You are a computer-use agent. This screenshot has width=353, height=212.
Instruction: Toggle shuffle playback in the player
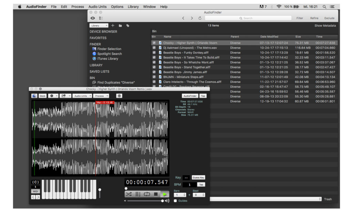(x=129, y=194)
